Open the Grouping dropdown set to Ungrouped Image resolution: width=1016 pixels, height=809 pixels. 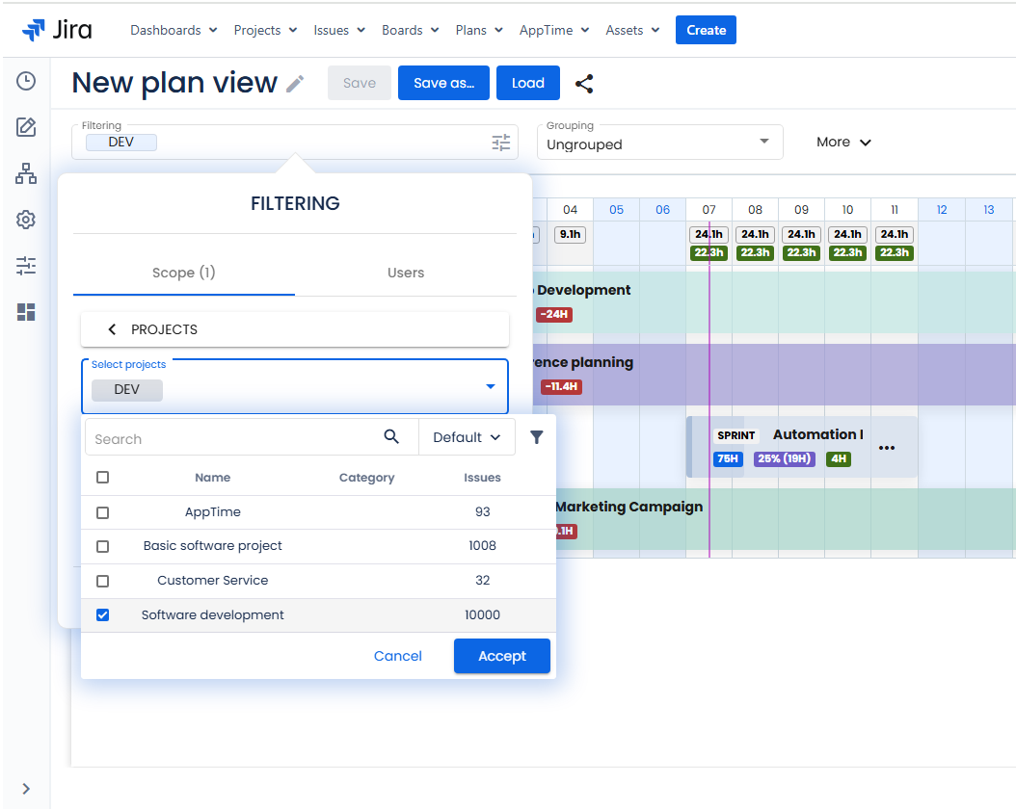(x=659, y=143)
